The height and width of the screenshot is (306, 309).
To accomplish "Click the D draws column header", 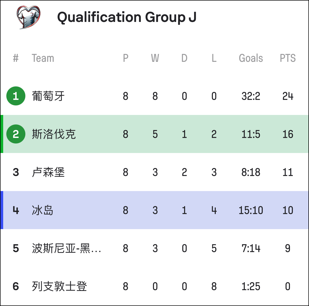I will pos(184,58).
